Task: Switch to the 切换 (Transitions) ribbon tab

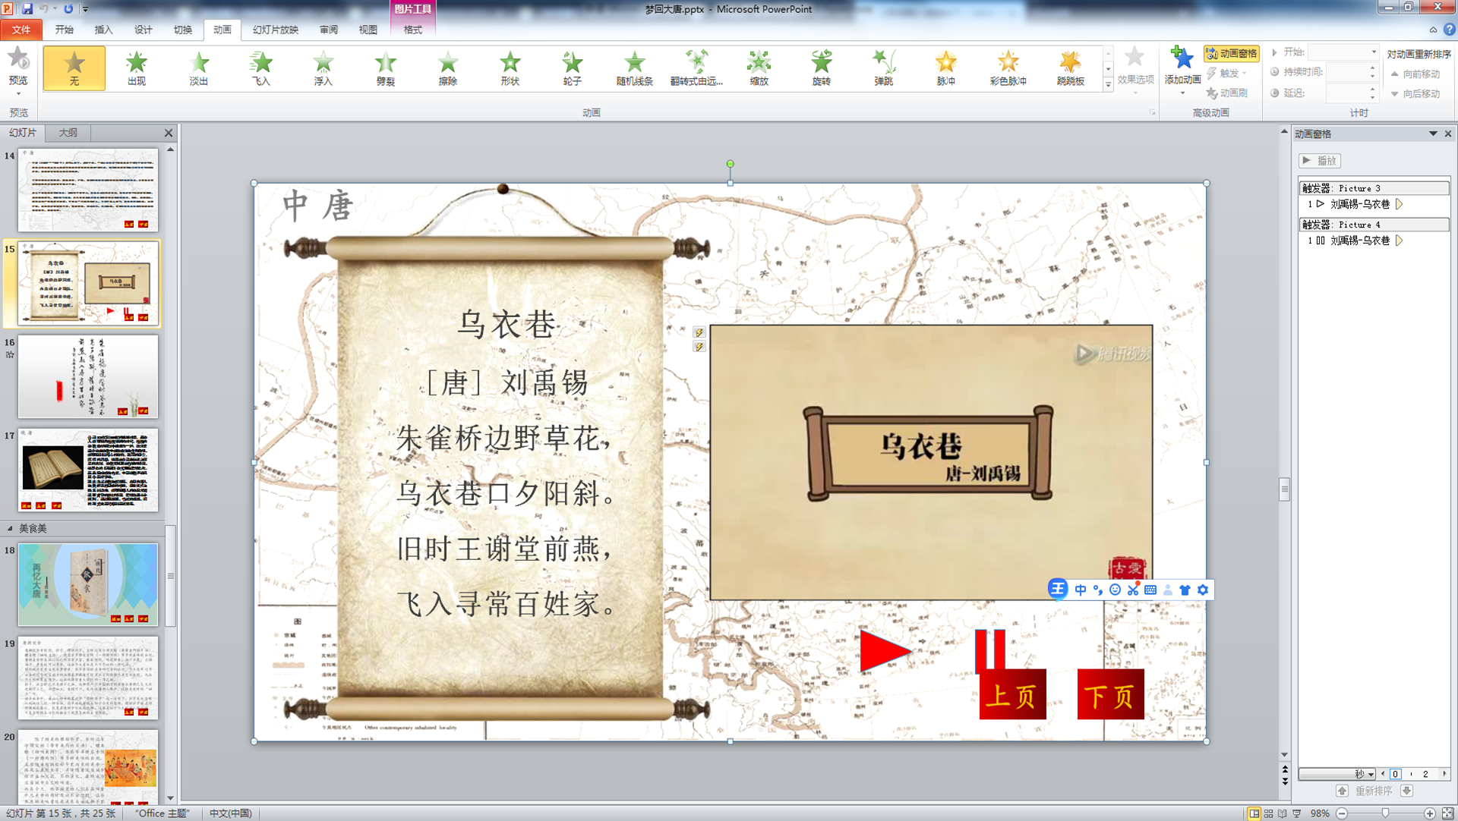Action: pyautogui.click(x=182, y=30)
